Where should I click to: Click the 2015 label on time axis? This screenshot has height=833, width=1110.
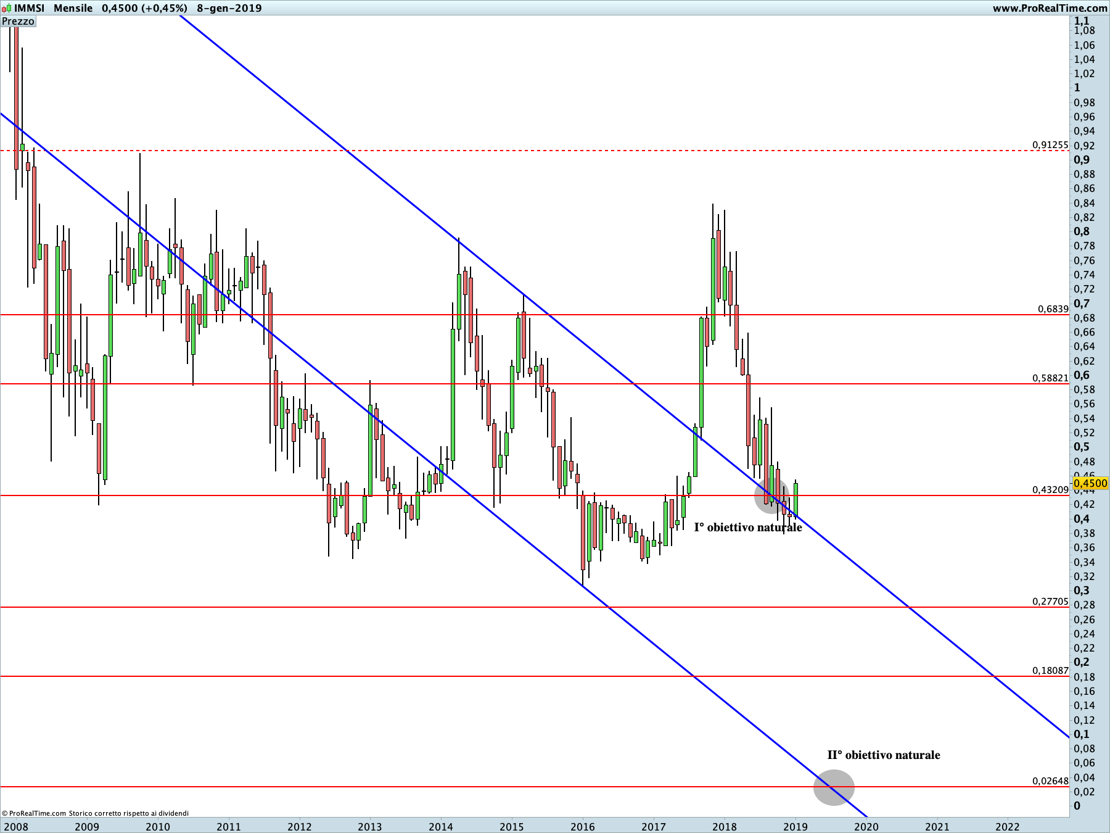[512, 827]
